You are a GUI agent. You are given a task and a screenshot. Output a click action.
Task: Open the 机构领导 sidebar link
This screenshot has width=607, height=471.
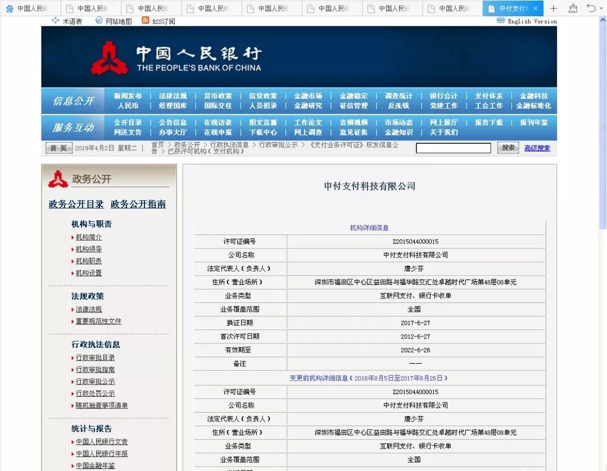(x=89, y=249)
